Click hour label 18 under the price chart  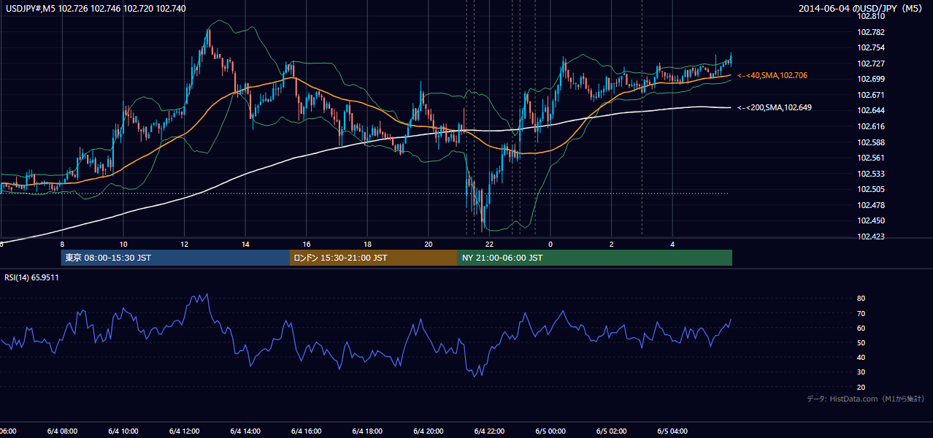(368, 245)
